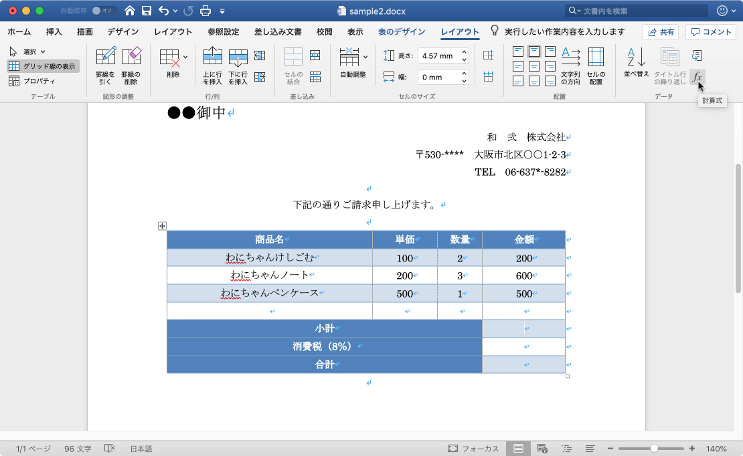The width and height of the screenshot is (743, 456).
Task: Open spelling check status icon
Action: [x=110, y=449]
